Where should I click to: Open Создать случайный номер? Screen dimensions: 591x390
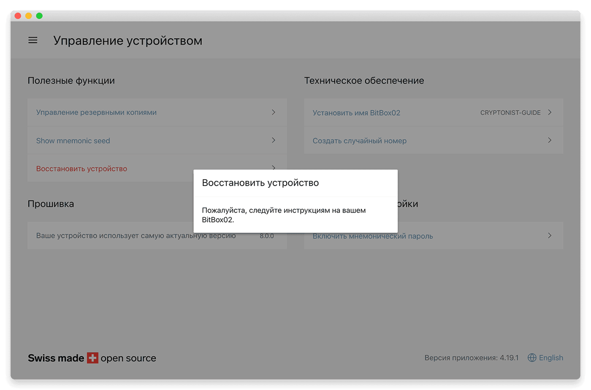(x=434, y=140)
